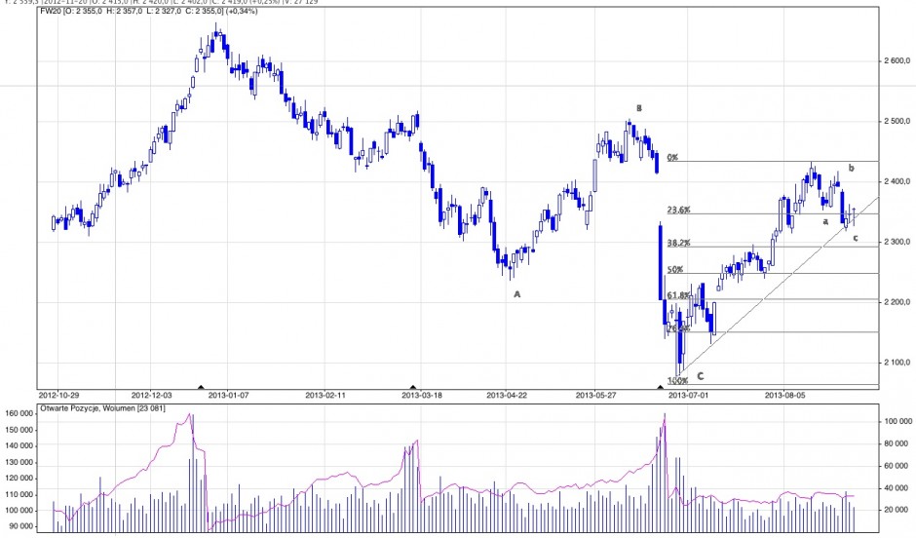Click the 160 000 open interest axis label

[20, 414]
